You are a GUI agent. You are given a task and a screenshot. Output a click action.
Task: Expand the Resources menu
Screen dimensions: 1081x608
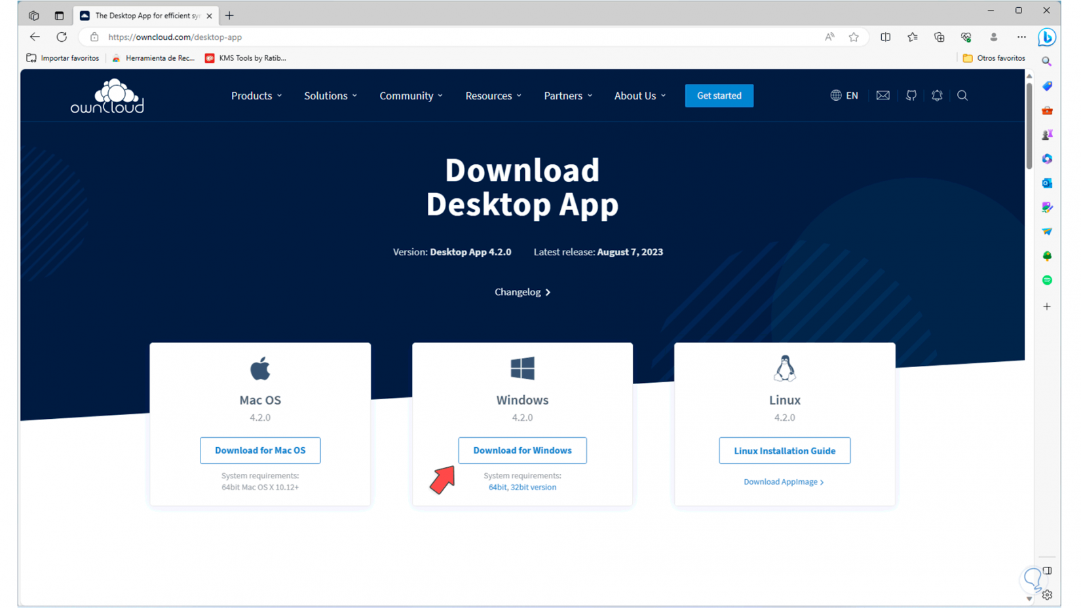point(494,96)
